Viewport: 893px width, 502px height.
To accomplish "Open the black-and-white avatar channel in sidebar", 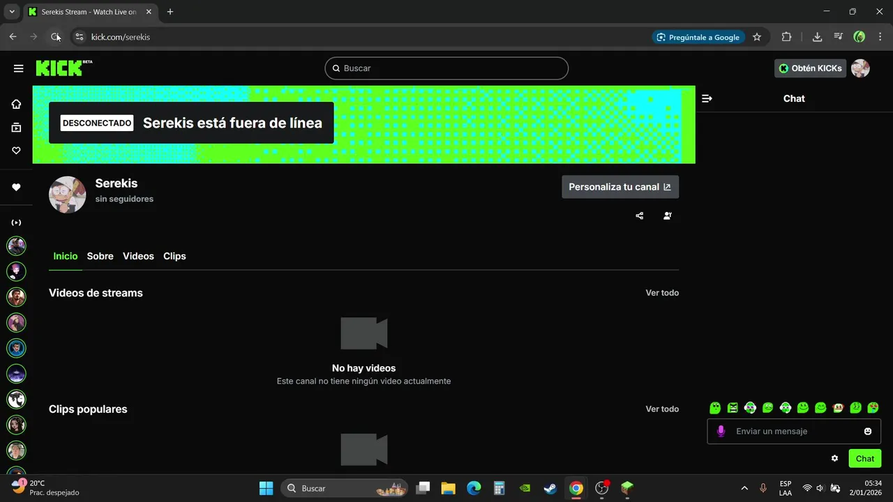I will tap(16, 399).
